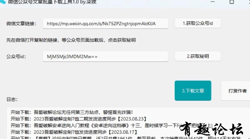Click the 日志 label
Viewport: 250px width, 139px height.
click(12, 99)
